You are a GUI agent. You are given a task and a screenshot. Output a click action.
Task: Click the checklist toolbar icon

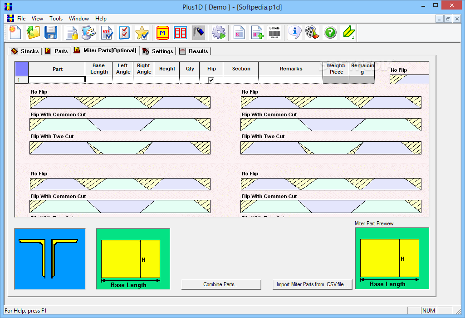click(124, 32)
